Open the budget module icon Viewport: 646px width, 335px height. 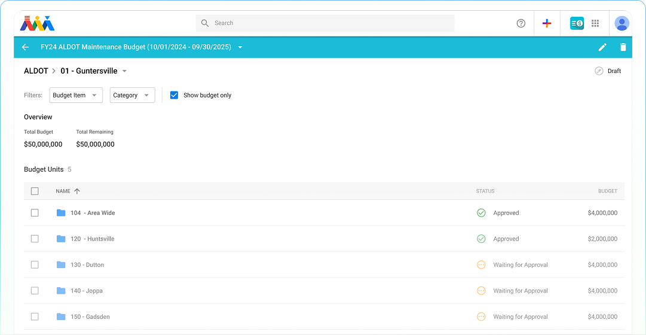coord(577,23)
